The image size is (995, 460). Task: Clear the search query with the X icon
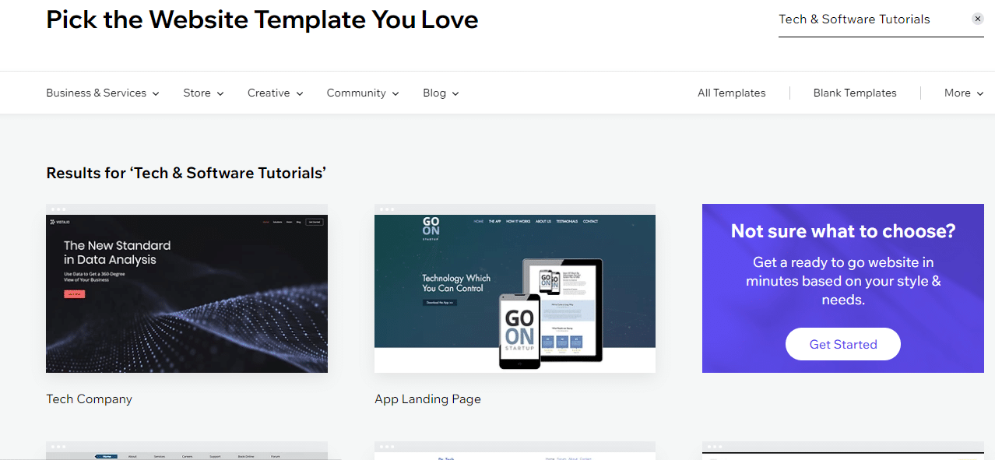[978, 18]
